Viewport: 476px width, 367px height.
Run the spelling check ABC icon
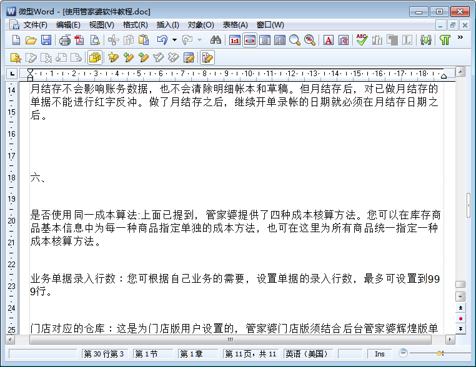click(361, 40)
